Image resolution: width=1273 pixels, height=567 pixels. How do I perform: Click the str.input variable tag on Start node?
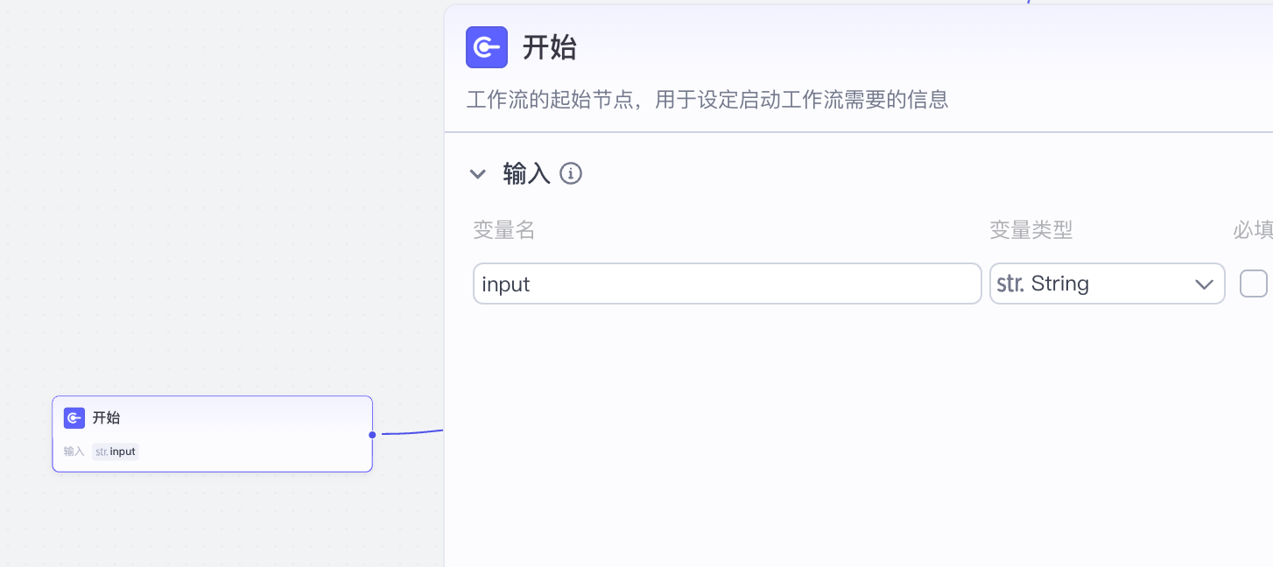pos(116,451)
